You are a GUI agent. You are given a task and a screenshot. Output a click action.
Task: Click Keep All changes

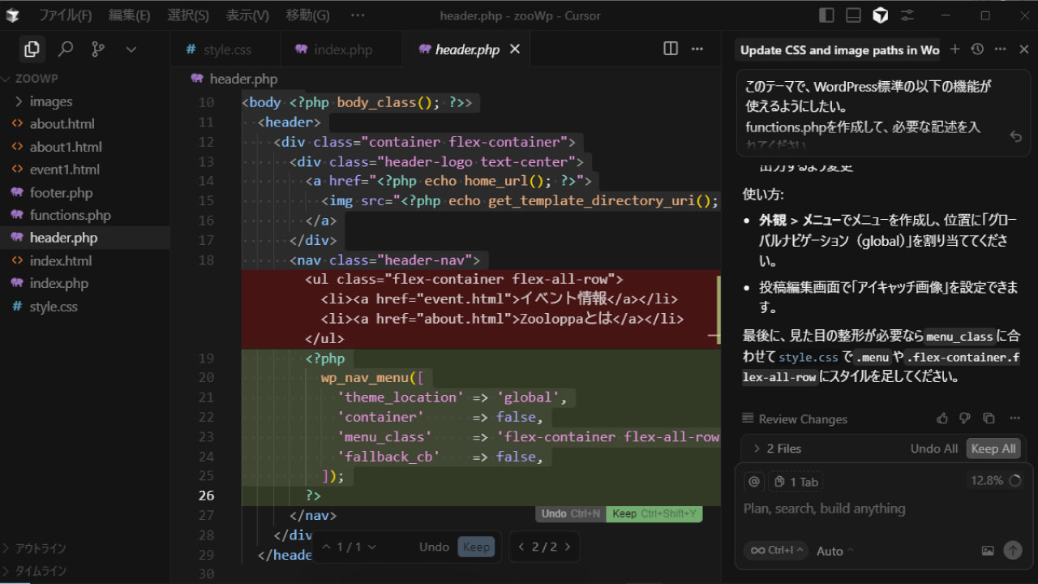(x=993, y=449)
